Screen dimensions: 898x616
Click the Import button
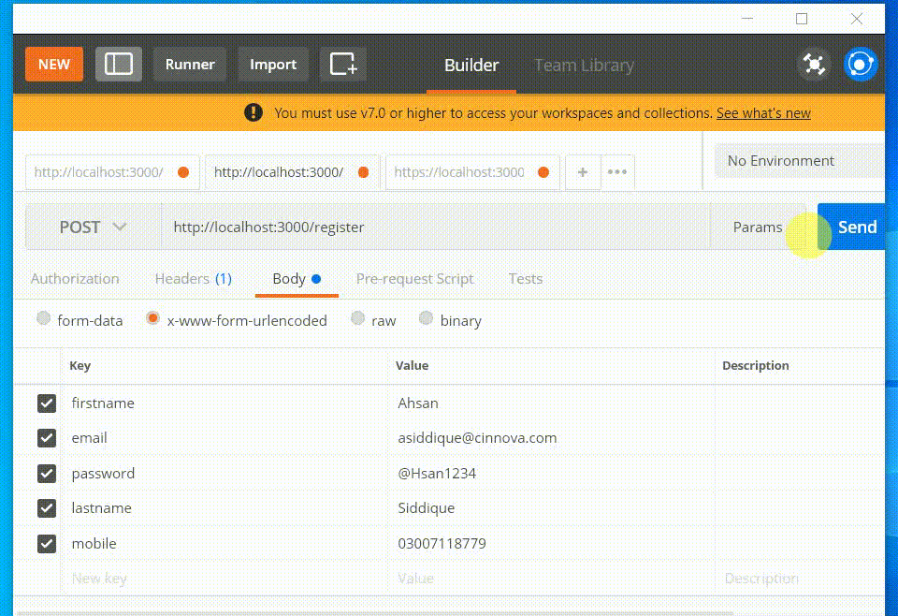point(273,64)
